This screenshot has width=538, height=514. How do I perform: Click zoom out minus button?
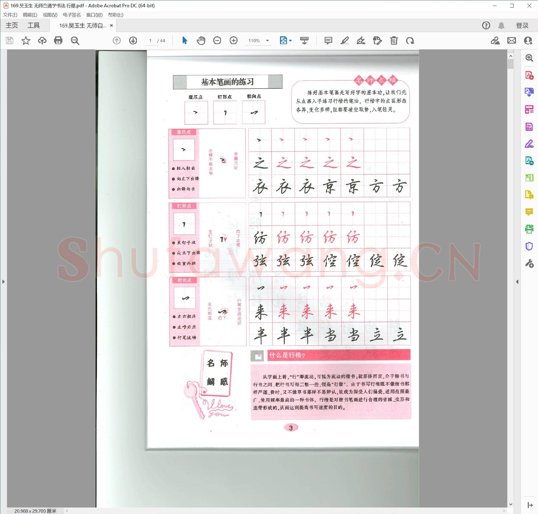(217, 41)
